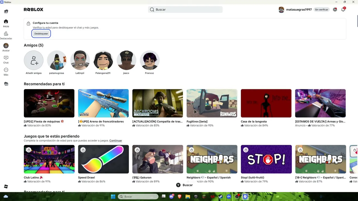Open Task View from the taskbar
Screen dimensions: 358x201
164,197
